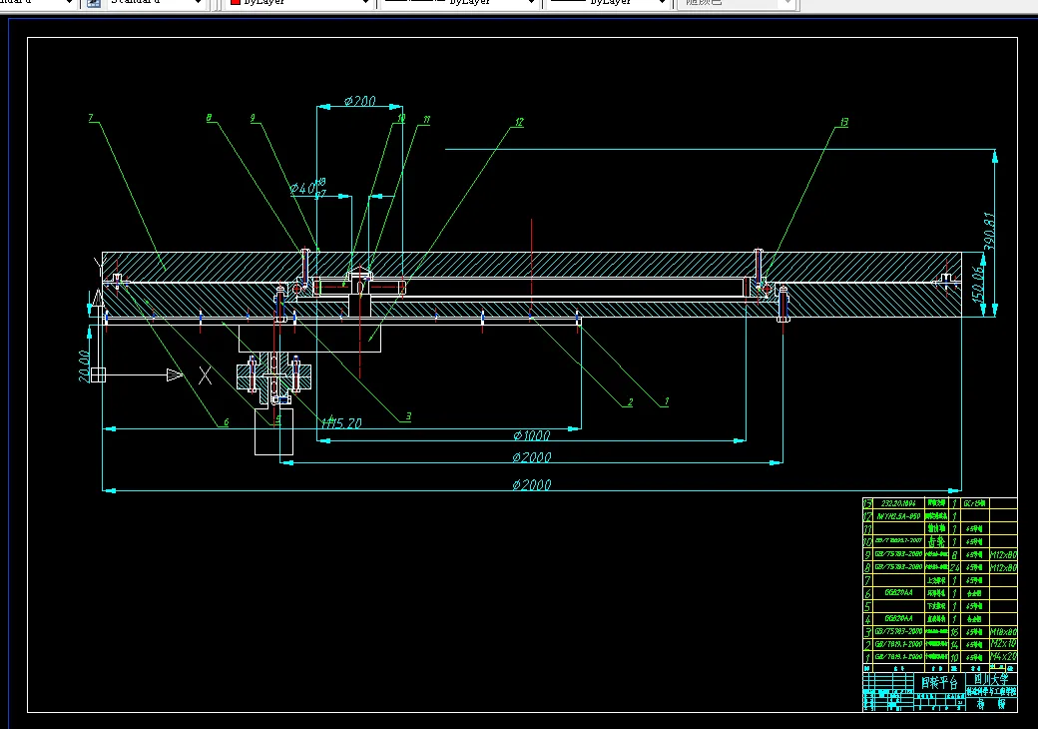Click part balloon number 7
The height and width of the screenshot is (729, 1038).
click(91, 118)
